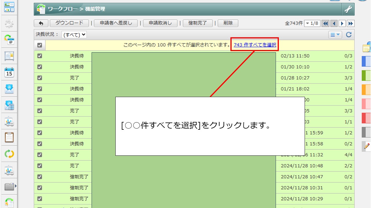Screen dimensions: 371x208
Task: Open the 1/8 page selector dropdown
Action: 312,23
